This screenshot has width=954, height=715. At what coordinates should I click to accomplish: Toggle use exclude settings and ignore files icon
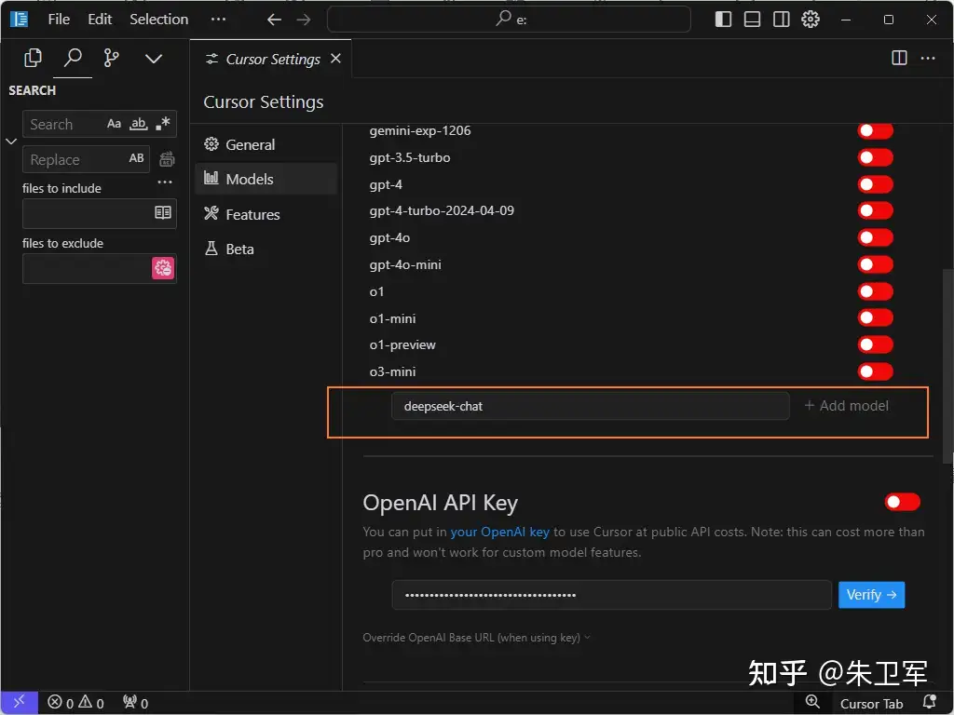click(x=163, y=268)
